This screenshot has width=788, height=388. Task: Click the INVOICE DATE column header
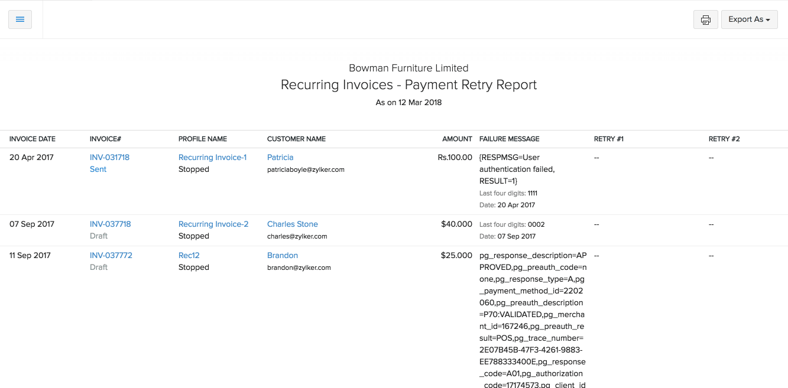point(33,139)
